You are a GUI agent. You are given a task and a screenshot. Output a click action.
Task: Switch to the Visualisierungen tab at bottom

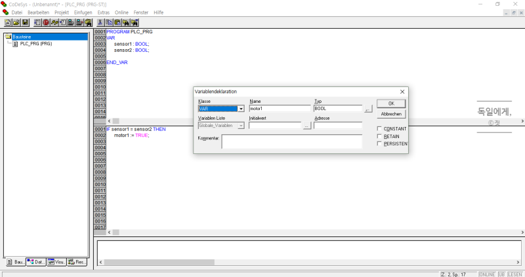(x=56, y=262)
